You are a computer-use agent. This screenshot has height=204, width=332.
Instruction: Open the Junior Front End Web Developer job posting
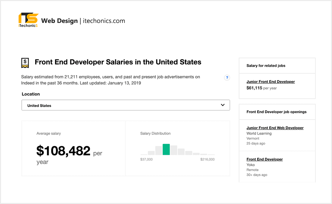click(275, 128)
